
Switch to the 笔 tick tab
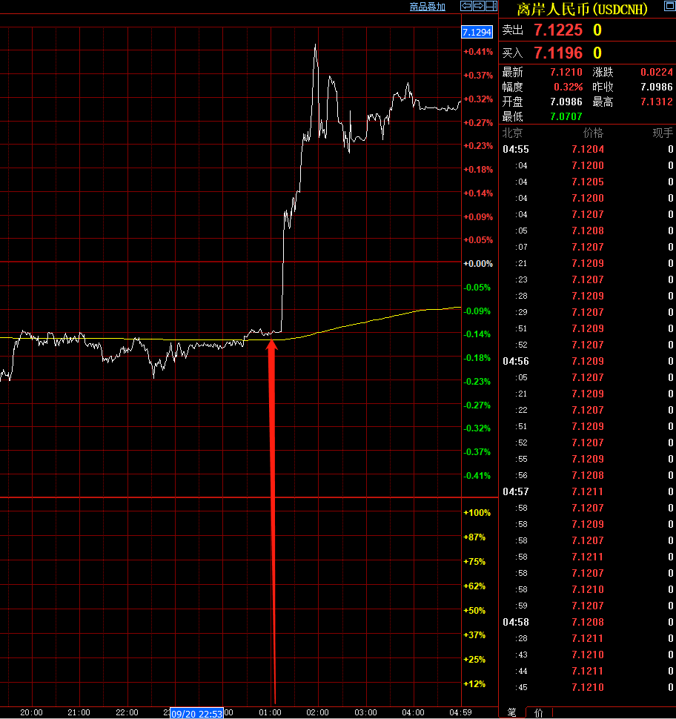[511, 712]
